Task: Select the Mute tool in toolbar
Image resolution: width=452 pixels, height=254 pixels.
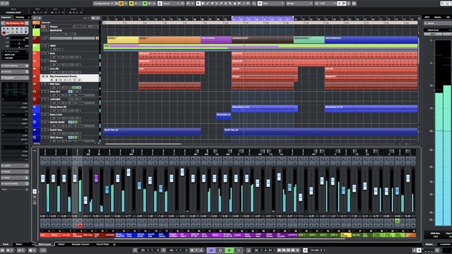Action: tap(226, 4)
